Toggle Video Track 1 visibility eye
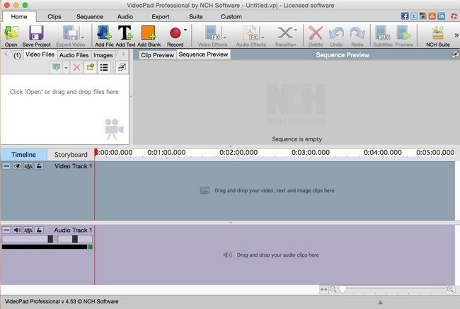The image size is (460, 309). coord(17,166)
